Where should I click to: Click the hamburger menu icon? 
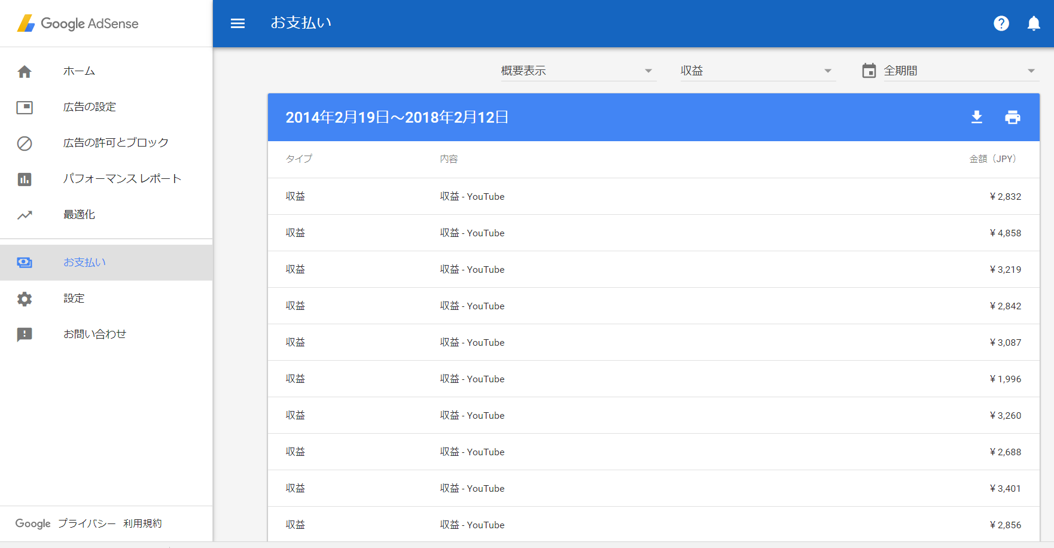[x=237, y=23]
